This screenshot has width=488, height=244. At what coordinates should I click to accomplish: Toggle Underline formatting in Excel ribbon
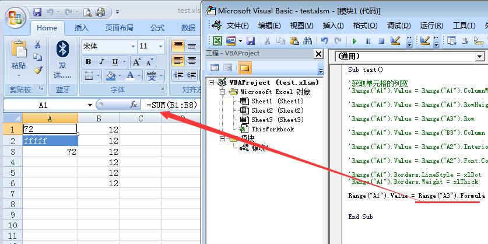pos(115,62)
